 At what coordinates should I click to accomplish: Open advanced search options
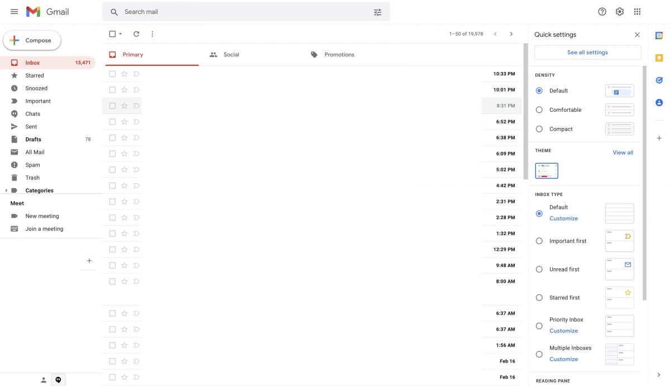[377, 11]
